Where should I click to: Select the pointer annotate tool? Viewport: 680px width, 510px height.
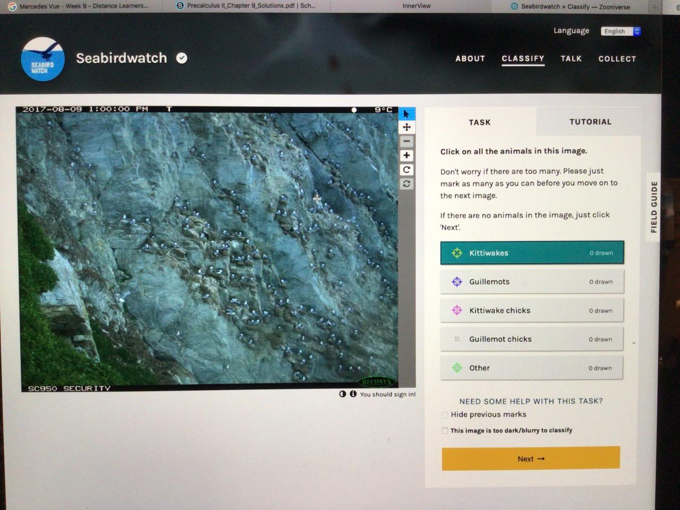(407, 114)
